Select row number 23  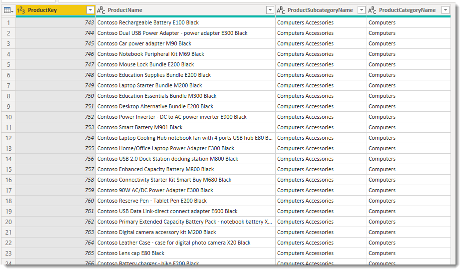pos(8,254)
